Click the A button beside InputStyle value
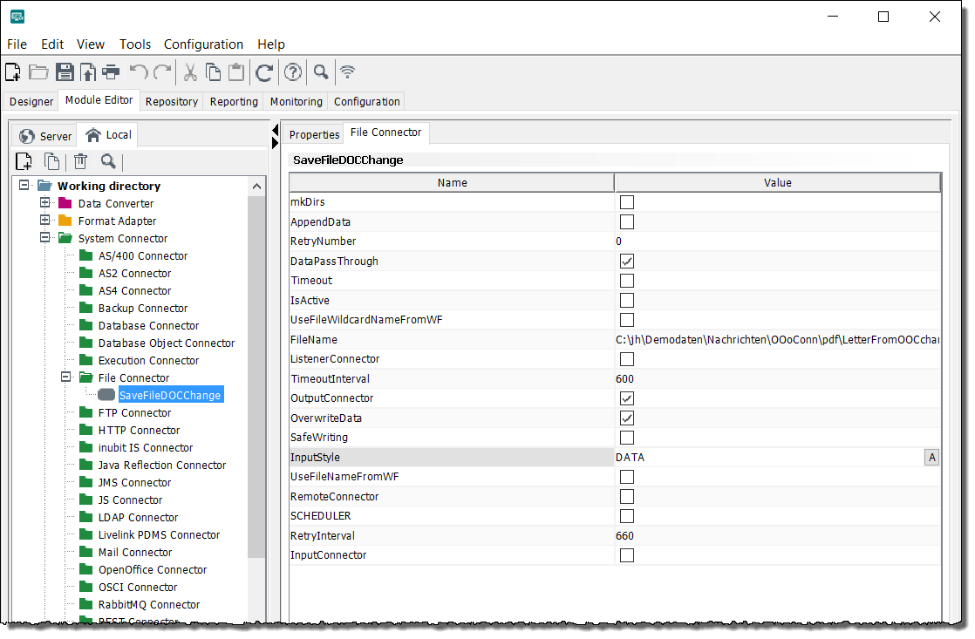 coord(931,458)
